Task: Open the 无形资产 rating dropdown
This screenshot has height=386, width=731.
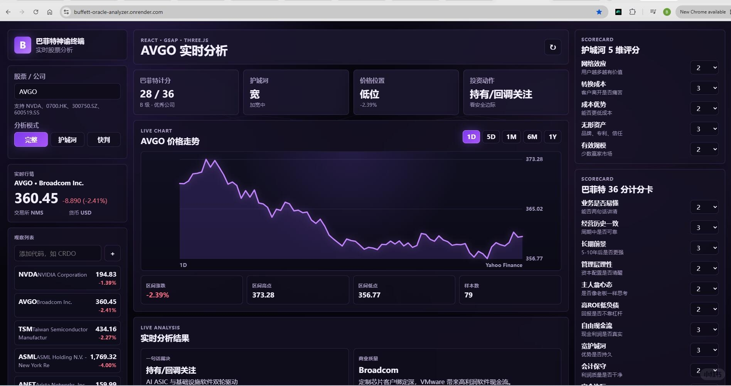Action: 704,129
